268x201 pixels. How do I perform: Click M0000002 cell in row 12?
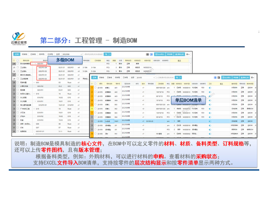coord(187,134)
